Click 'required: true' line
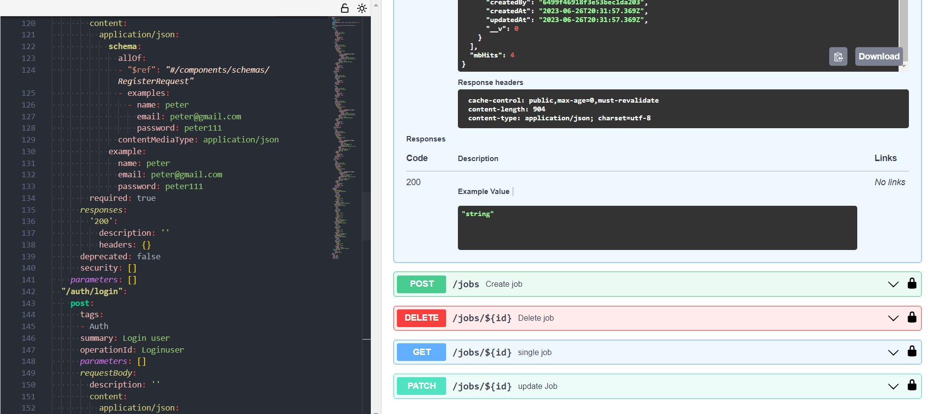933x414 pixels. [122, 198]
